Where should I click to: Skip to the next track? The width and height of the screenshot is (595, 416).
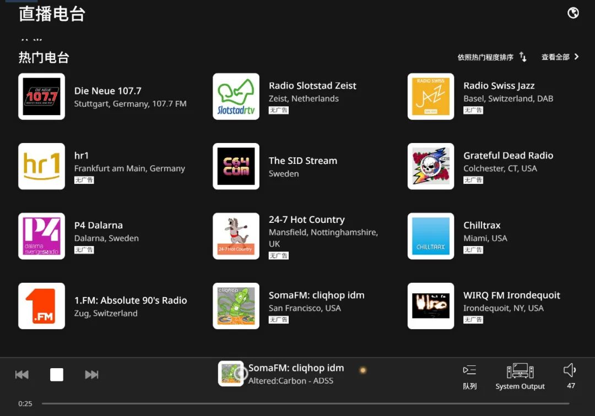91,375
